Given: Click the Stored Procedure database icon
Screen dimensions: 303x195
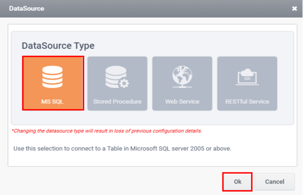Looking at the screenshot, I should coord(116,77).
